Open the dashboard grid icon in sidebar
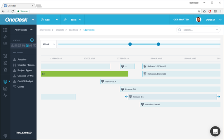The width and height of the screenshot is (224, 140). pyautogui.click(x=5, y=30)
